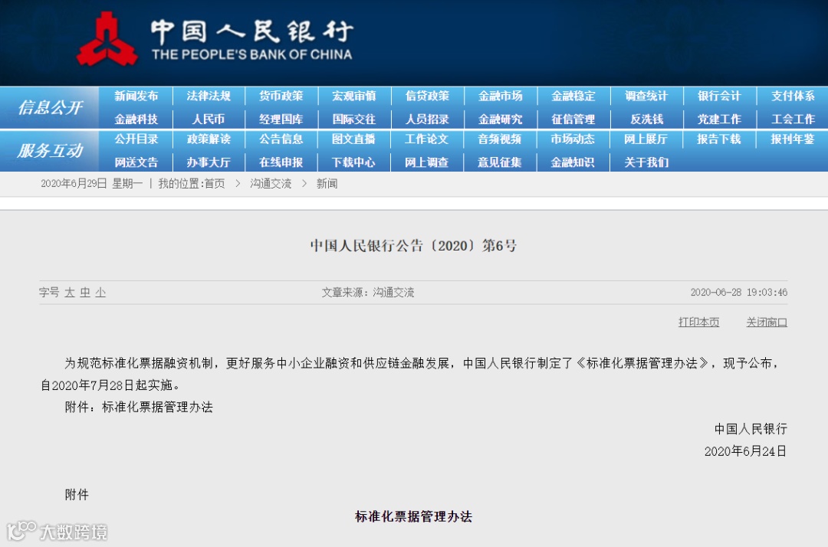Select 经理国库 in navigation
Screen dimensions: 828x547
click(x=281, y=120)
